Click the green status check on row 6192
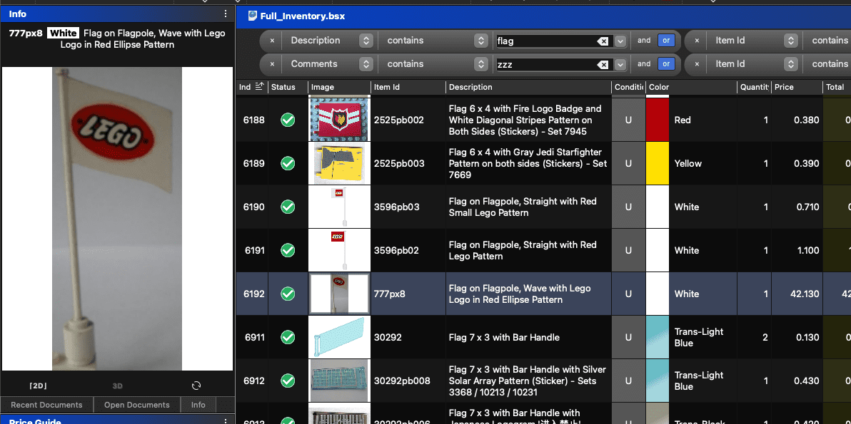 (288, 294)
